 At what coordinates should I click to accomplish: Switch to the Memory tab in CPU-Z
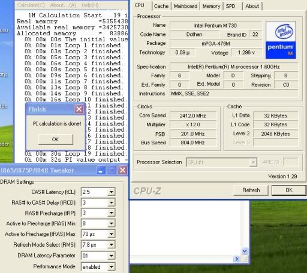pyautogui.click(x=211, y=6)
